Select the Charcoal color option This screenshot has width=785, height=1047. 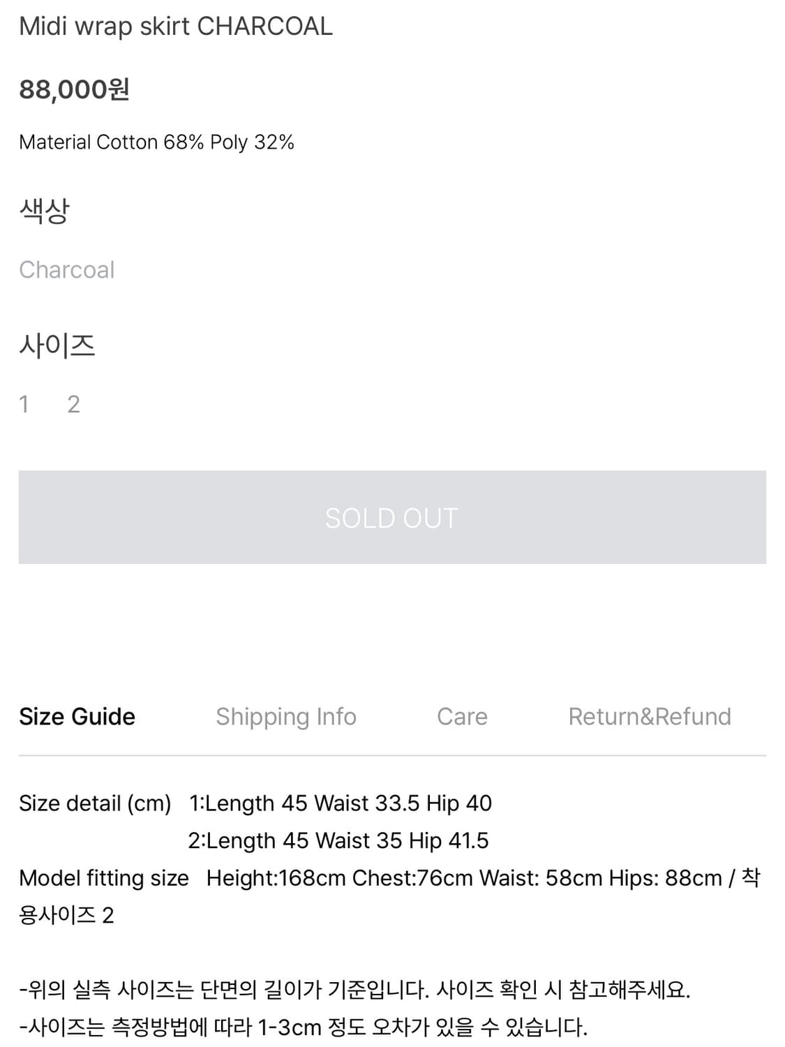67,269
